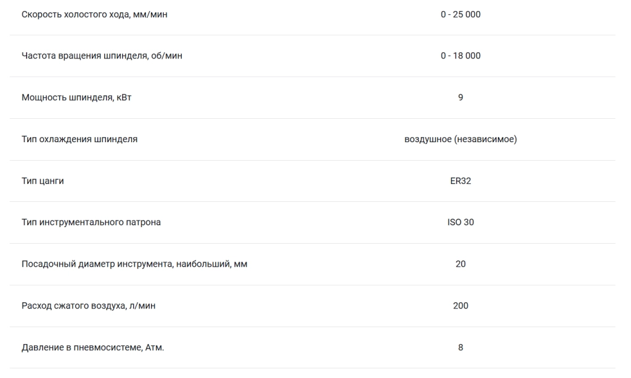This screenshot has width=631, height=378.
Task: Select the pneumatic pressure value '8'
Action: click(460, 347)
